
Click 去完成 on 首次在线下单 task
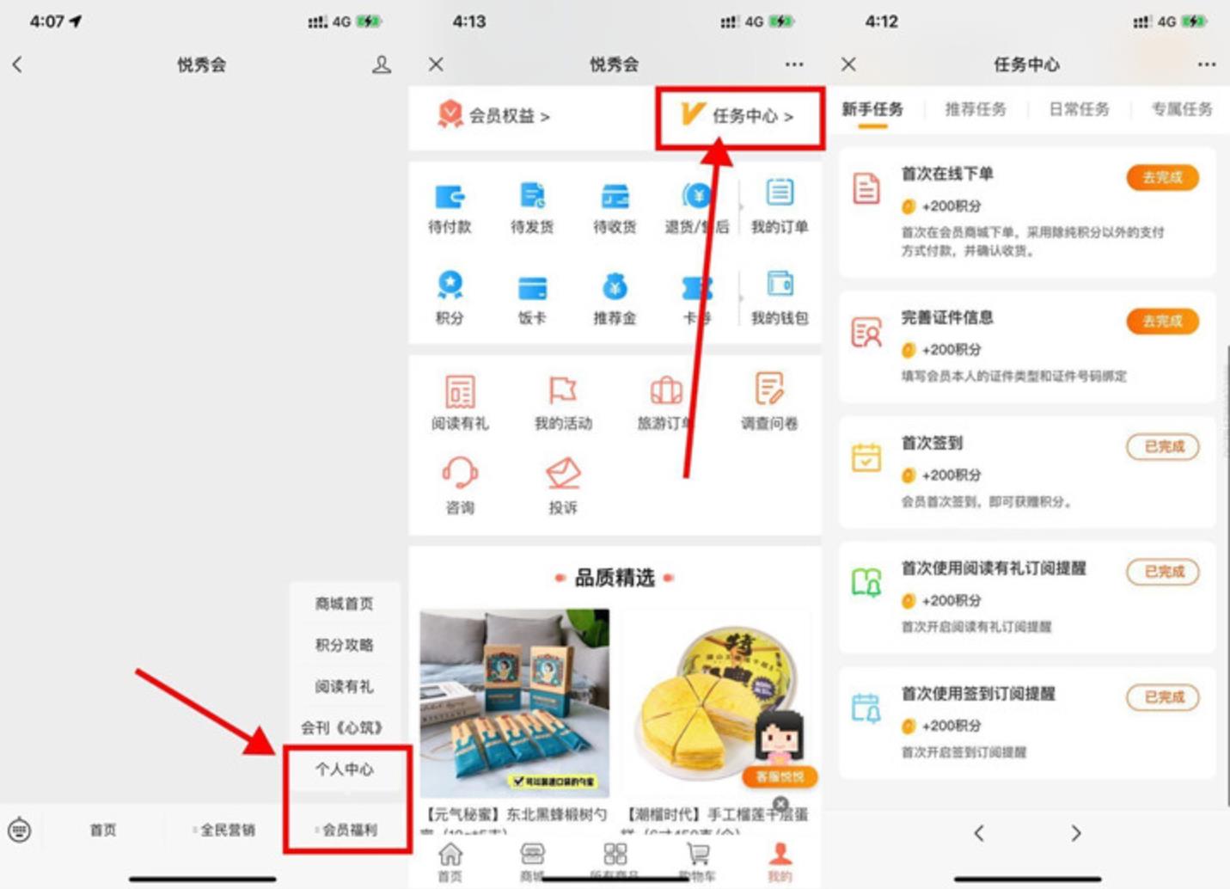1161,177
